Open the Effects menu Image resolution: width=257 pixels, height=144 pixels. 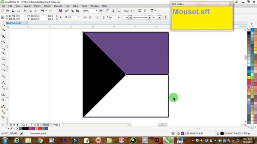point(47,6)
